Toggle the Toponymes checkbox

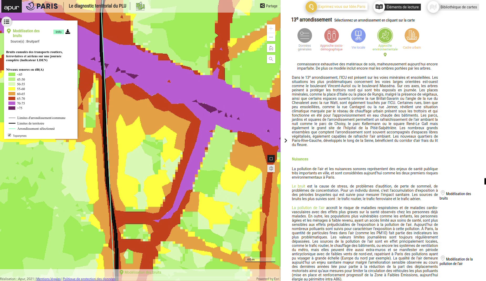click(9, 135)
